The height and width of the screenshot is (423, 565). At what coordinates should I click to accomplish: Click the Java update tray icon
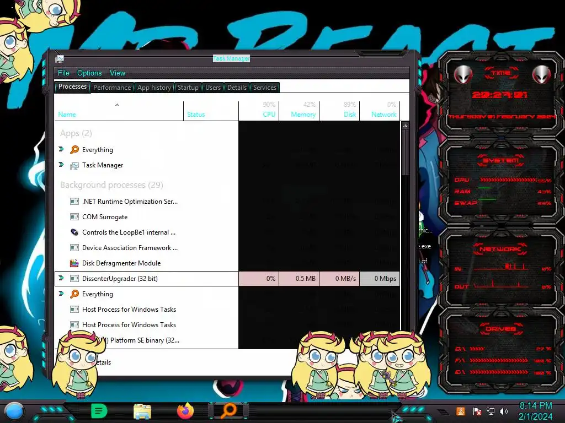pyautogui.click(x=461, y=411)
